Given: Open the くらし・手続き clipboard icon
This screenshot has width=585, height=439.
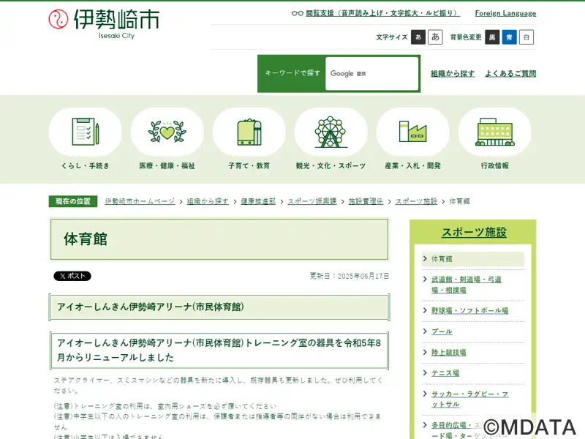Looking at the screenshot, I should tap(85, 132).
